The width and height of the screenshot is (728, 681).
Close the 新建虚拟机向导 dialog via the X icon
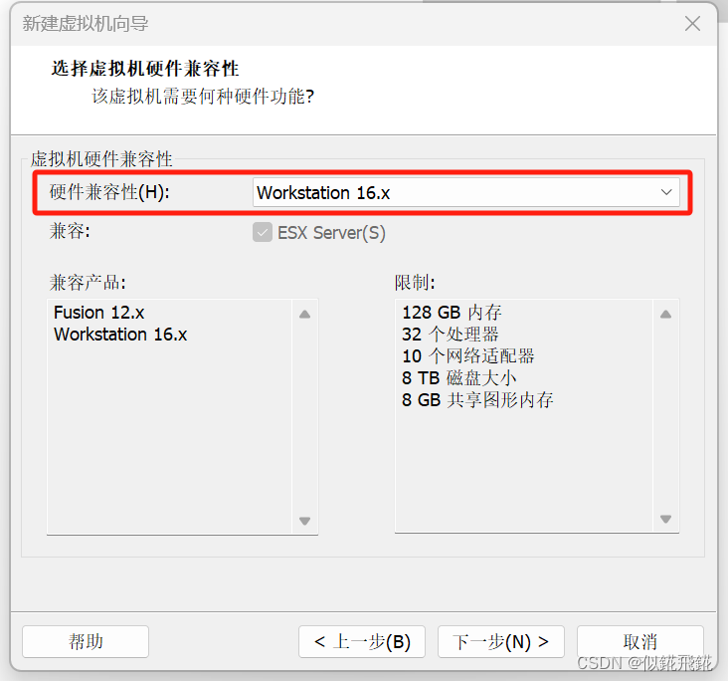pyautogui.click(x=692, y=23)
